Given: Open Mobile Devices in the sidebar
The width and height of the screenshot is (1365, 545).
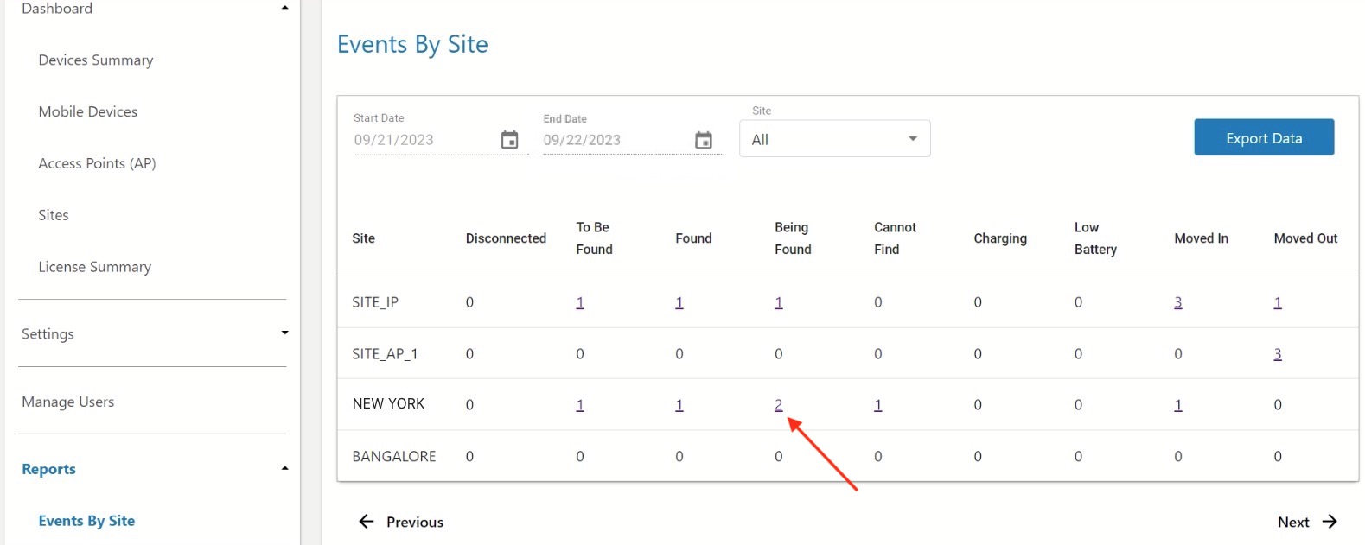Looking at the screenshot, I should (88, 111).
